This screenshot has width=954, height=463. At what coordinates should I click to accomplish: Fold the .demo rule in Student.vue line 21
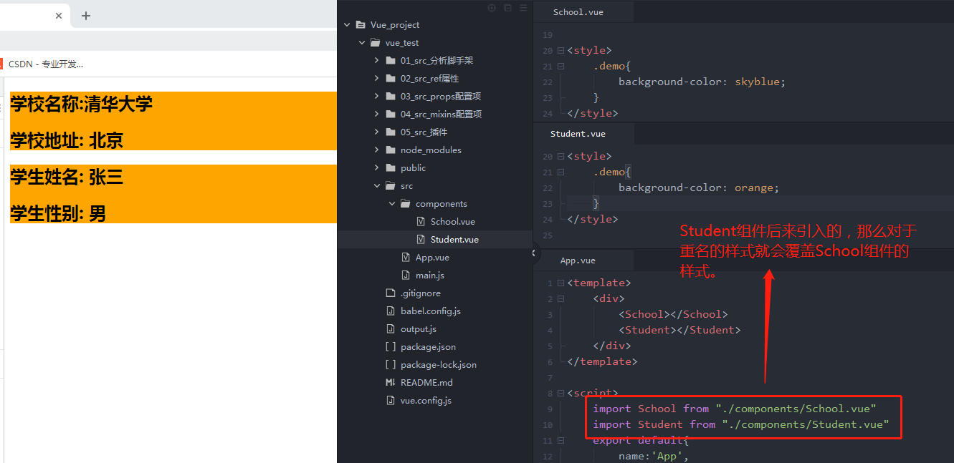(x=561, y=172)
